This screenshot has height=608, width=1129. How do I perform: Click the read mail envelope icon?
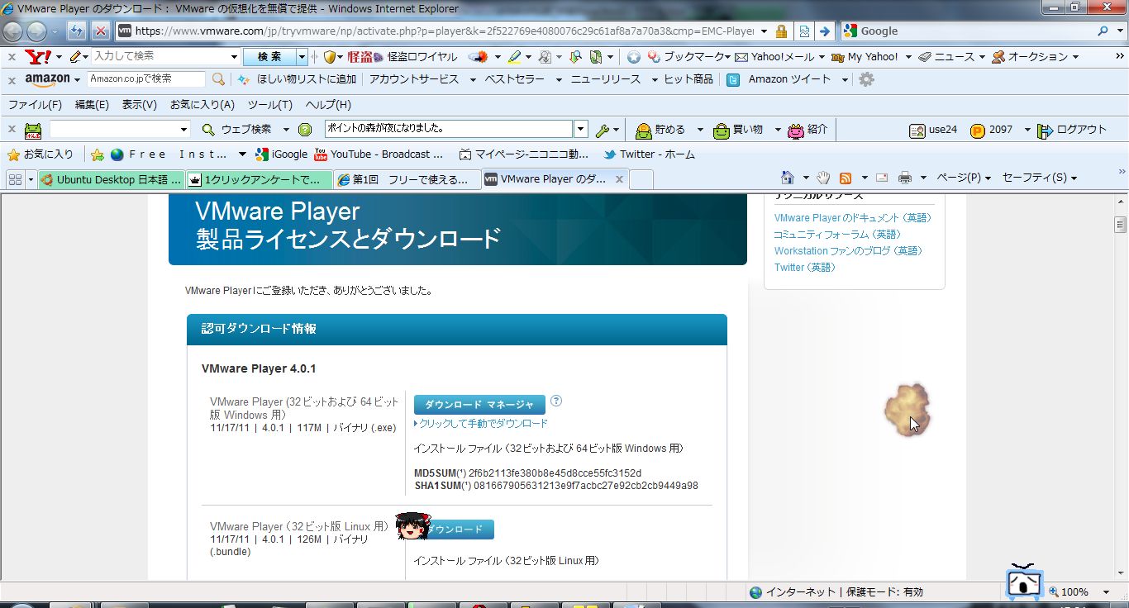click(882, 178)
